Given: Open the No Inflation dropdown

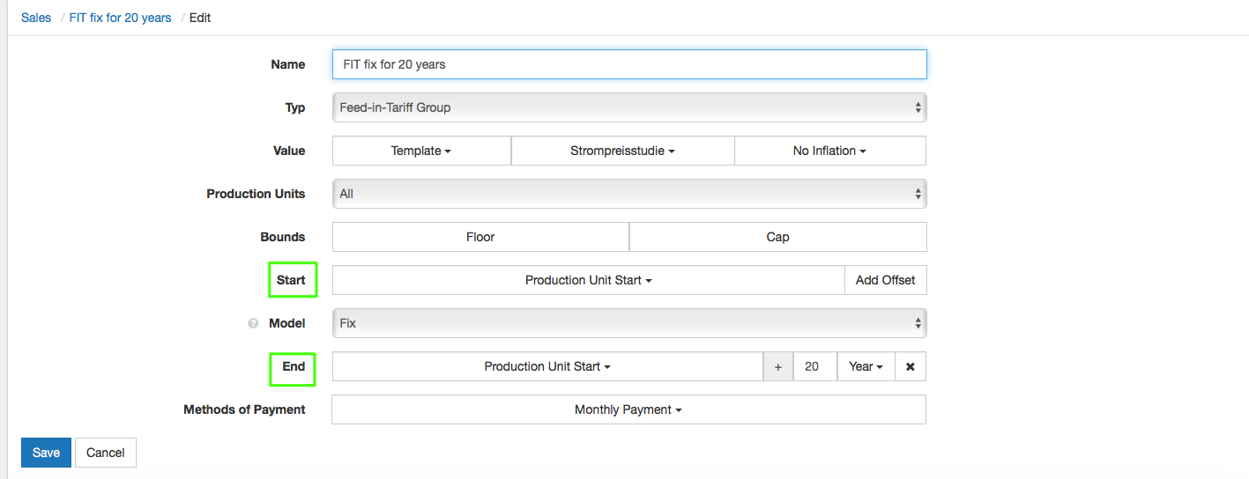Looking at the screenshot, I should coord(829,151).
